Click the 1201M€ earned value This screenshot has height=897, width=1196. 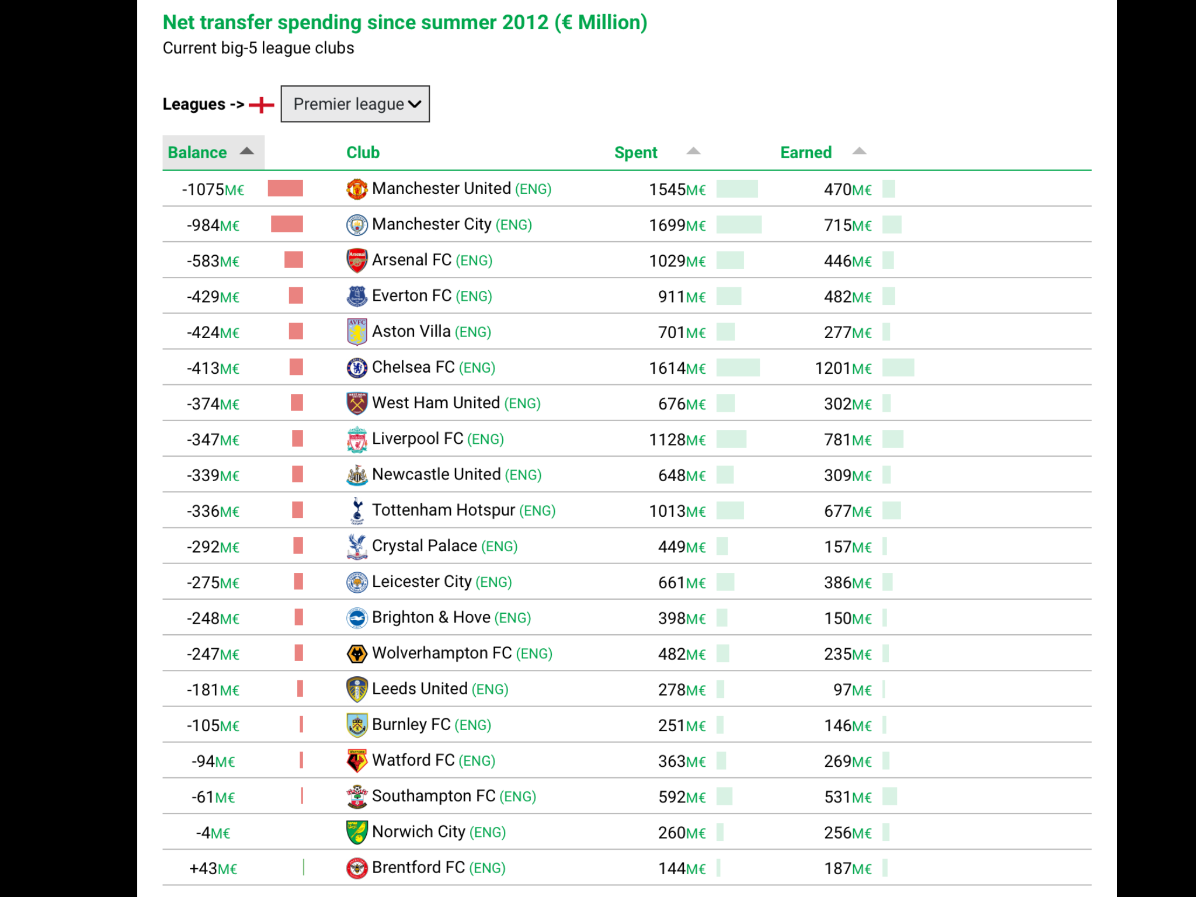click(843, 368)
